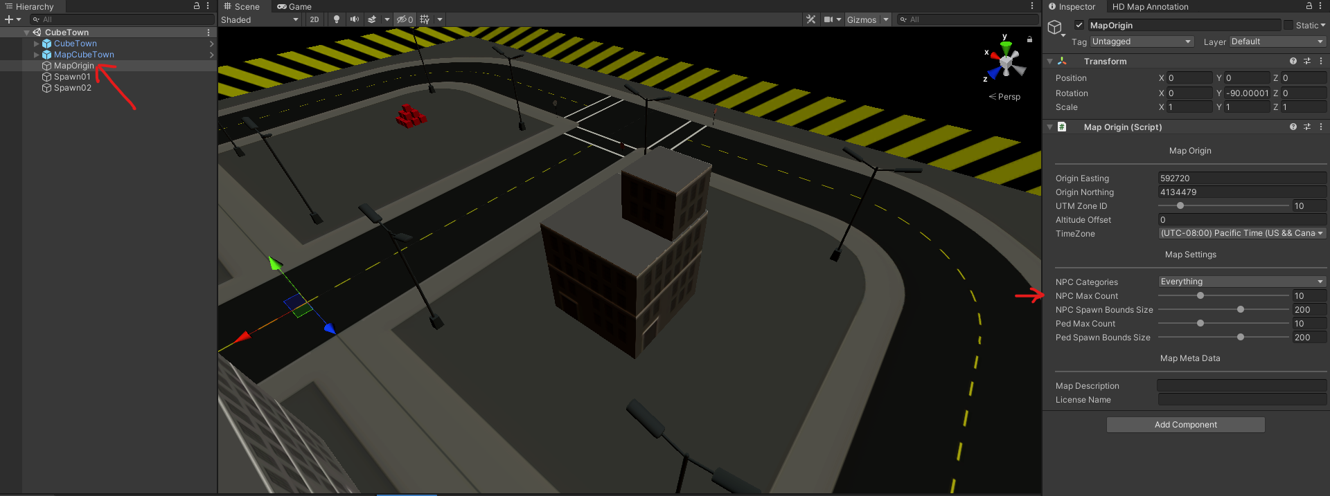Open scene camera settings icon
The height and width of the screenshot is (496, 1330).
pos(828,19)
